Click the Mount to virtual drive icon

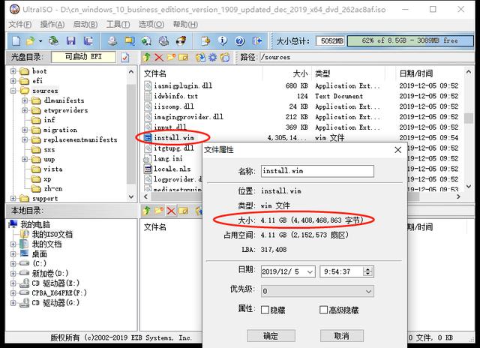pyautogui.click(x=163, y=40)
